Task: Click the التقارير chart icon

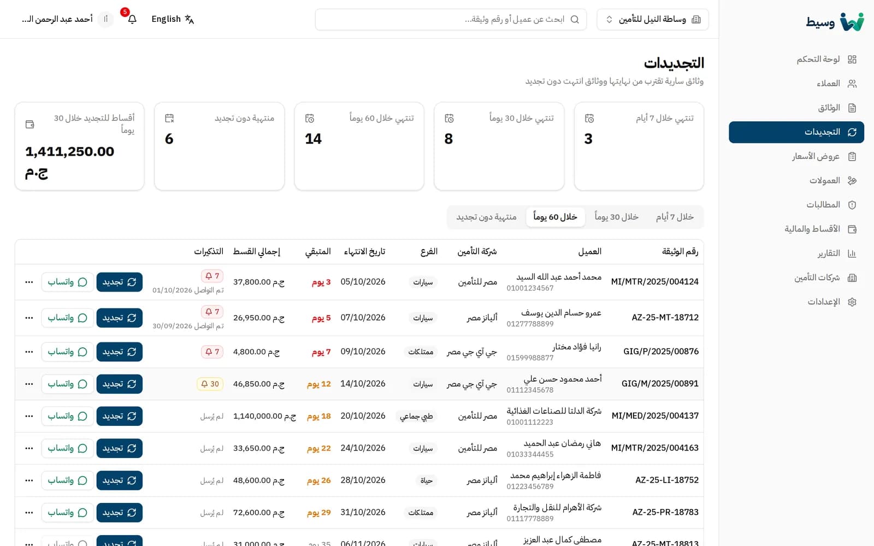Action: coord(852,253)
